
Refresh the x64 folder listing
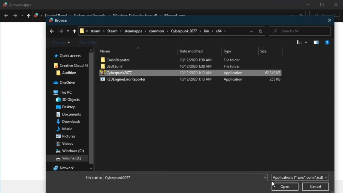pyautogui.click(x=260, y=31)
